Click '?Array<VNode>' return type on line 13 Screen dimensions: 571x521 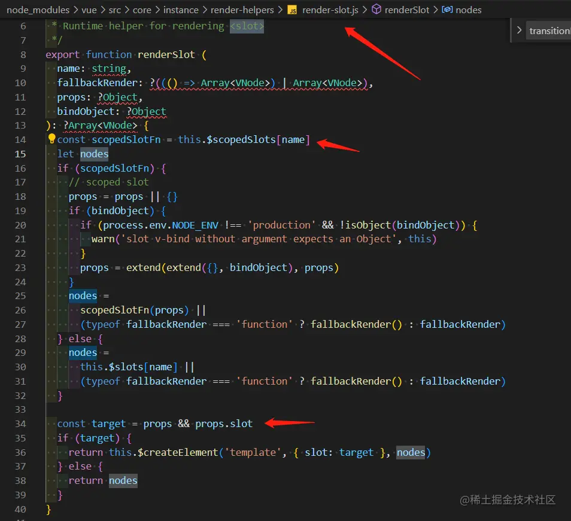click(101, 126)
